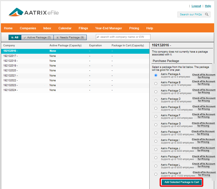Select company row 192132017

click(x=75, y=56)
